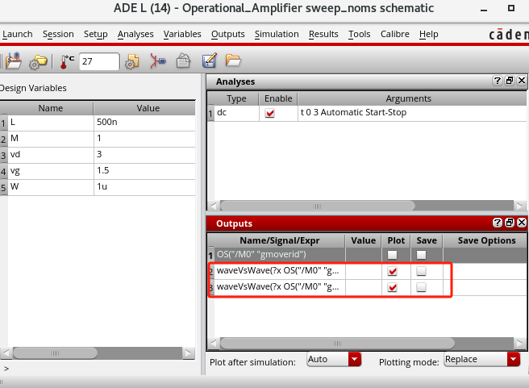This screenshot has width=529, height=388.
Task: Open the edit outputs pencil icon
Action: [x=209, y=60]
